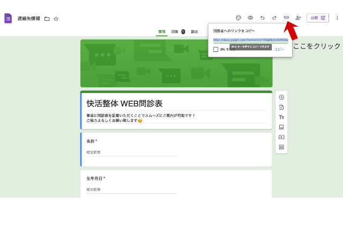
Task: Star the 連絡先情報 form
Action: (56, 19)
